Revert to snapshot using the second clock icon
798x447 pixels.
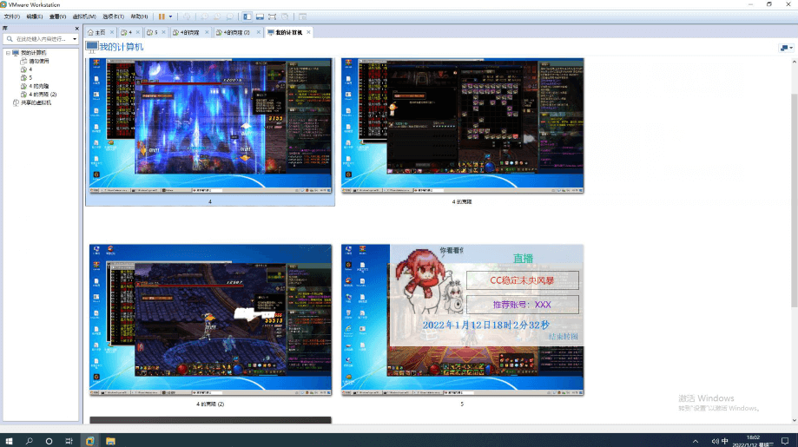tap(217, 16)
